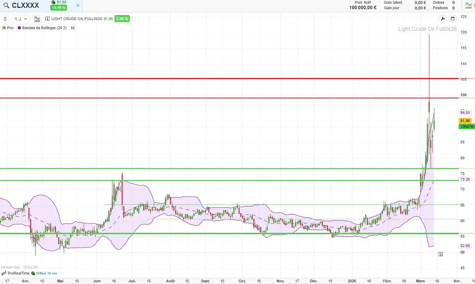Open the 1 J timeframe dropdown
This screenshot has width=475, height=284.
click(19, 19)
